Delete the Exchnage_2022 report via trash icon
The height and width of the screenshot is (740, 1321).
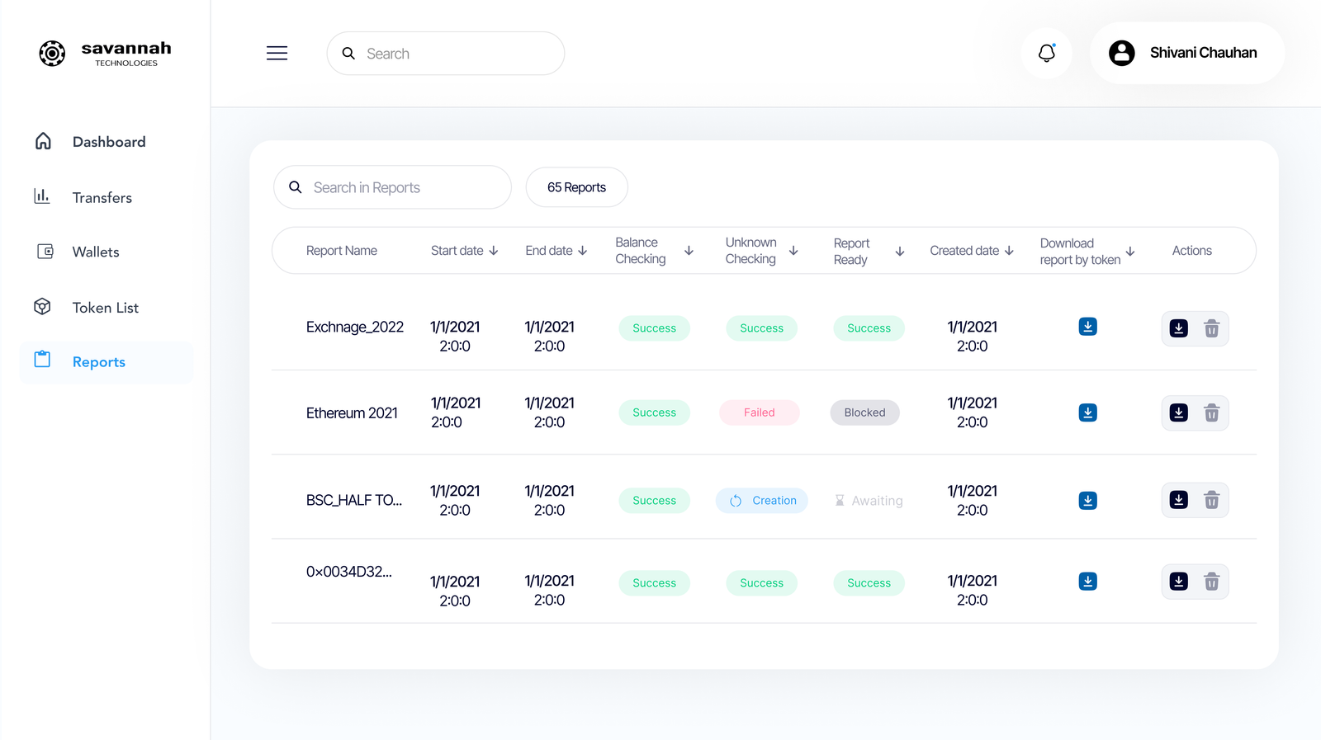click(x=1211, y=328)
